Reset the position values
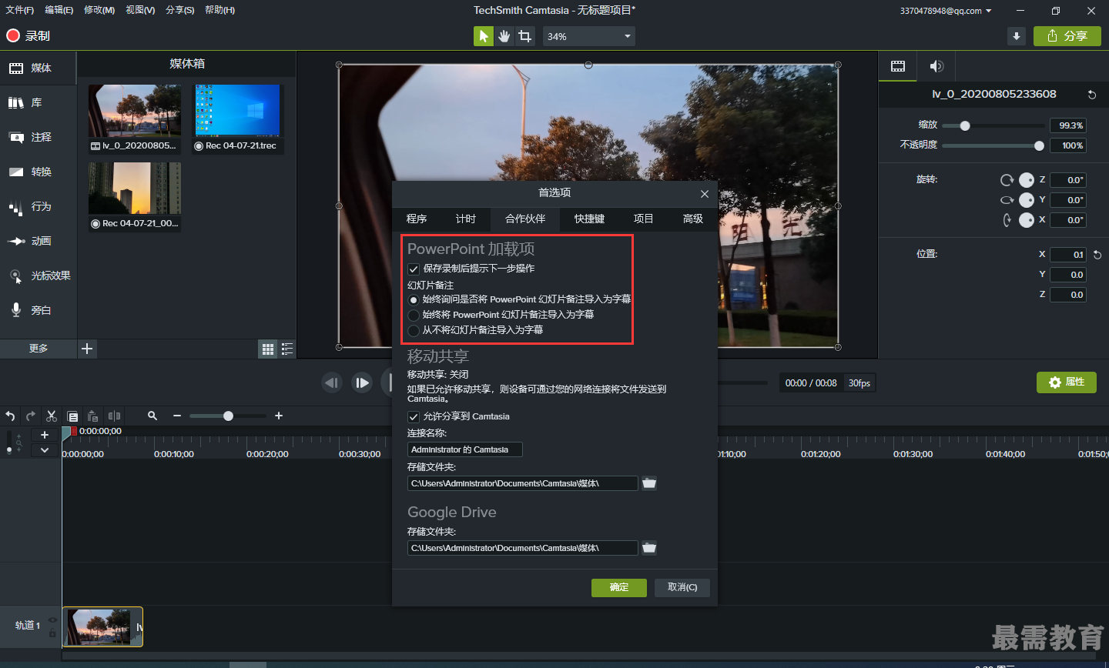Viewport: 1109px width, 668px height. [1097, 255]
